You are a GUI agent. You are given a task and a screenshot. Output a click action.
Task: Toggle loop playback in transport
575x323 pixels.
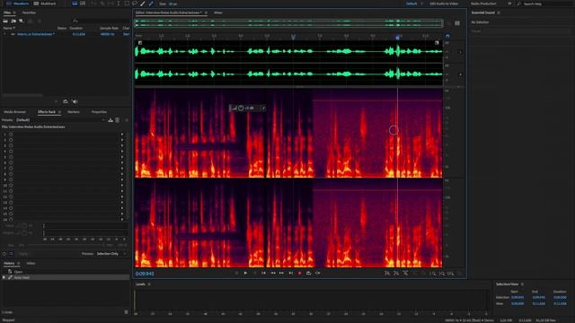click(x=308, y=273)
